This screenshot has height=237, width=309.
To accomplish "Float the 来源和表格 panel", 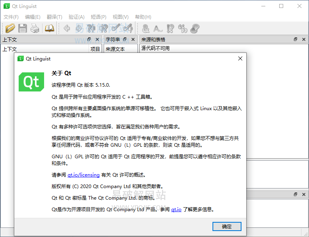I will pyautogui.click(x=295, y=39).
